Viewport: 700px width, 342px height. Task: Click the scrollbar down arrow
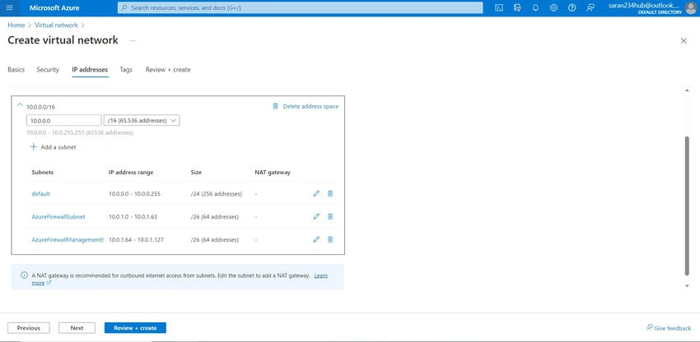click(687, 286)
